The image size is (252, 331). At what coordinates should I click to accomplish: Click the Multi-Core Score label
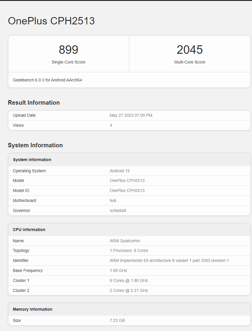tap(190, 62)
